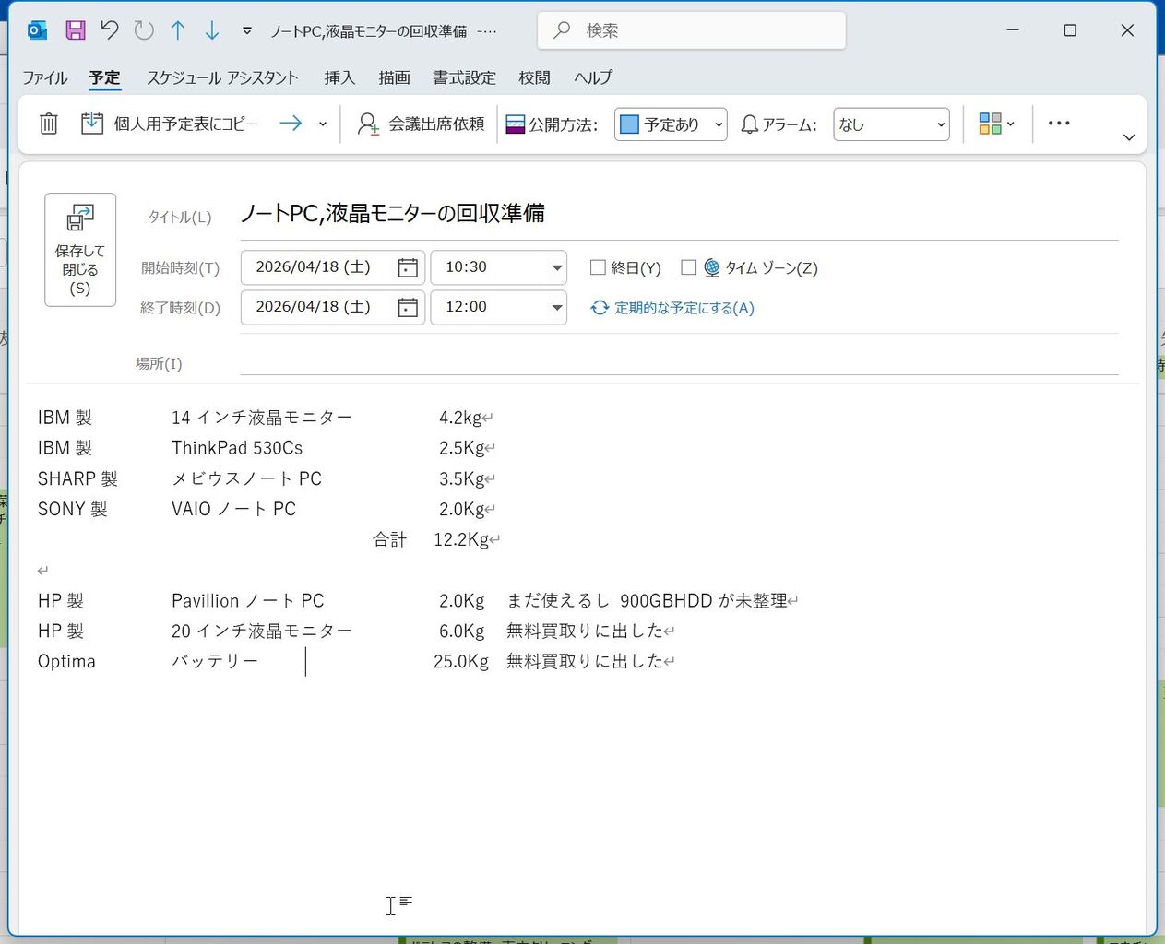Click text バッテリー
1165x944 pixels.
point(215,662)
